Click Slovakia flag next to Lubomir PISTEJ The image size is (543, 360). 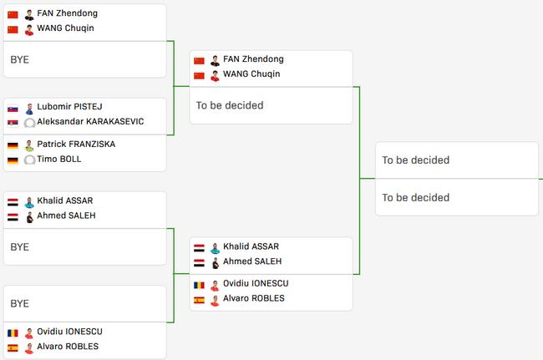click(13, 109)
